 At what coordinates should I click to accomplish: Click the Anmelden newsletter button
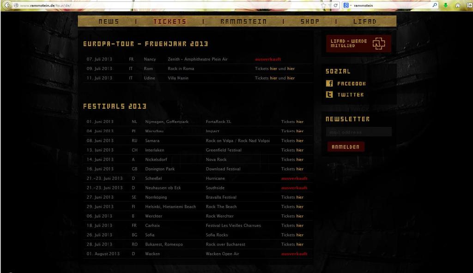click(x=346, y=147)
